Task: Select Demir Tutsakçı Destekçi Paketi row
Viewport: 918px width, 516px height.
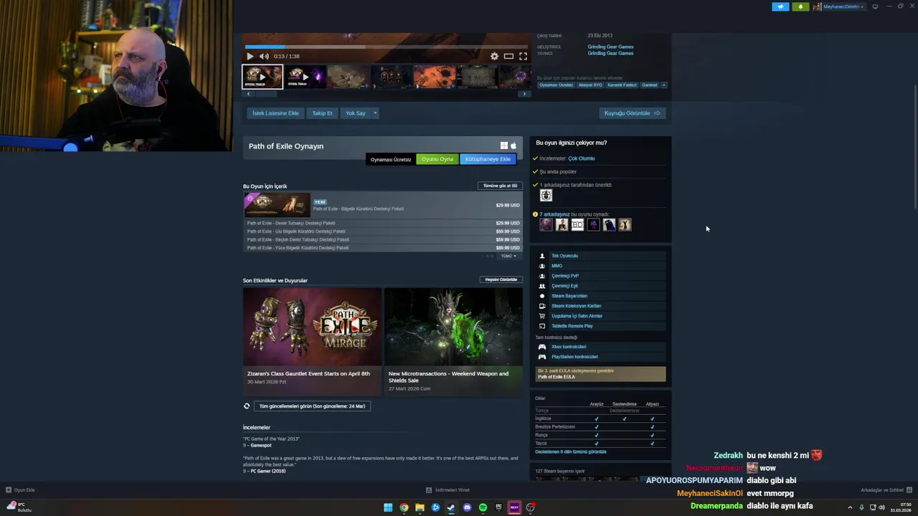Action: tap(383, 223)
